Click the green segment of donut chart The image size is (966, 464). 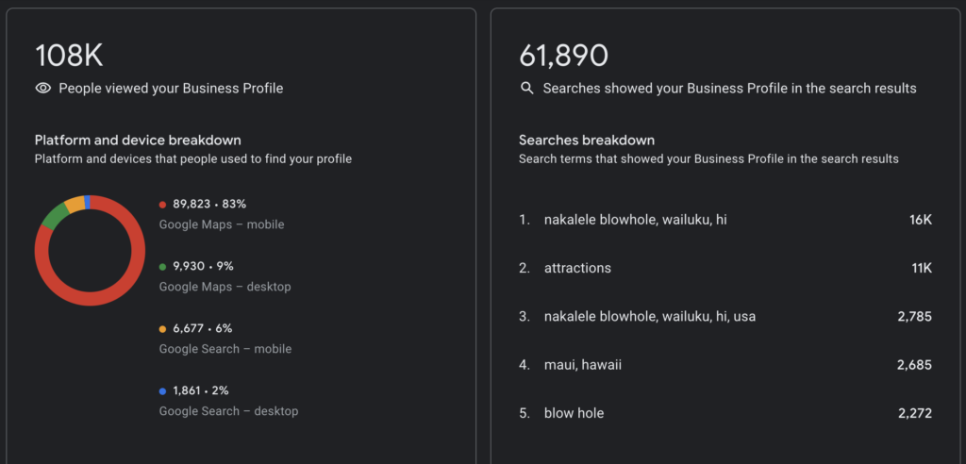55,217
